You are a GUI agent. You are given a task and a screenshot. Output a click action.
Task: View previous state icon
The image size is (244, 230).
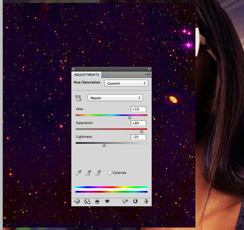point(125,201)
